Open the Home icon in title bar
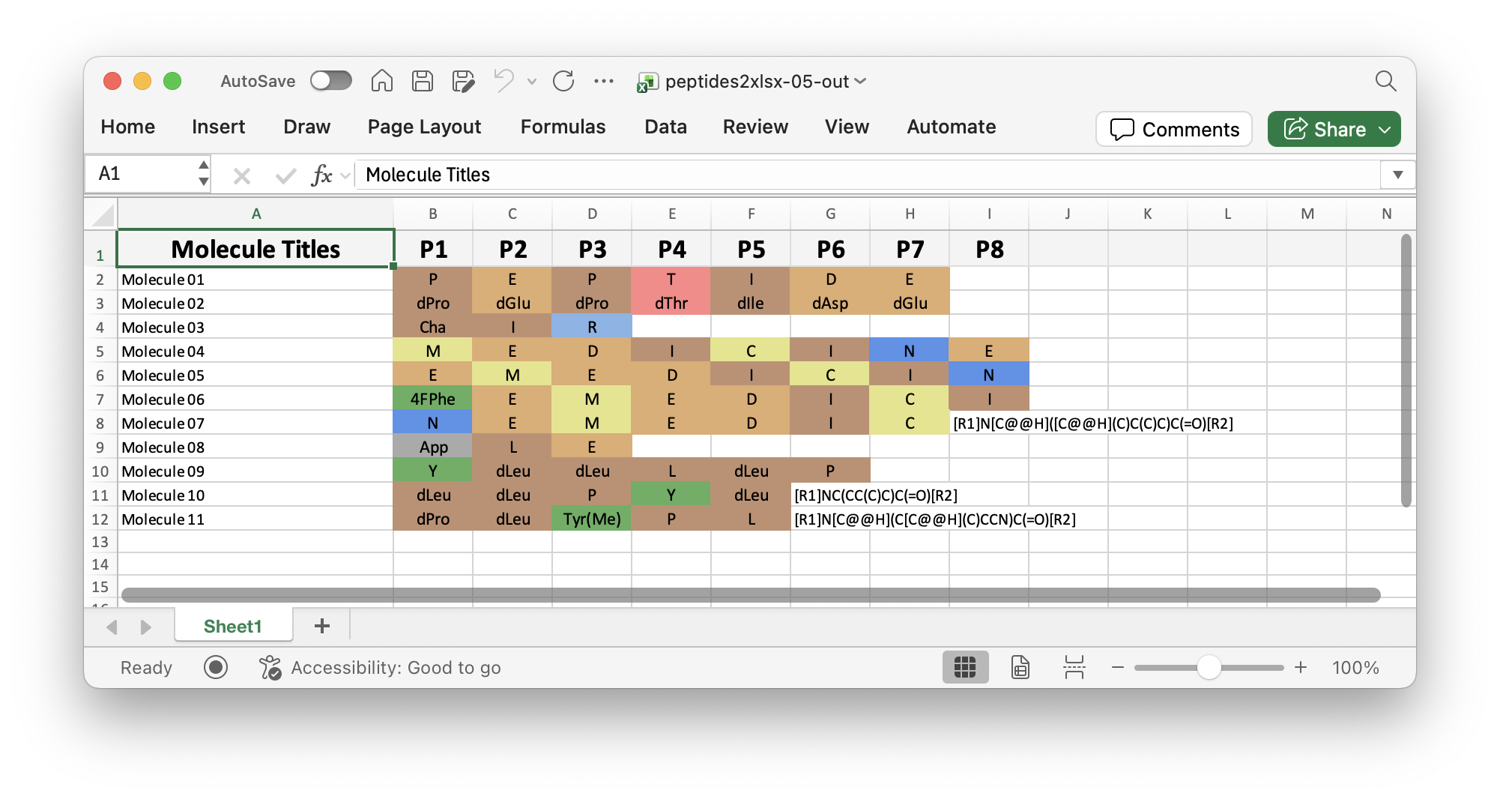The height and width of the screenshot is (799, 1500). [382, 81]
